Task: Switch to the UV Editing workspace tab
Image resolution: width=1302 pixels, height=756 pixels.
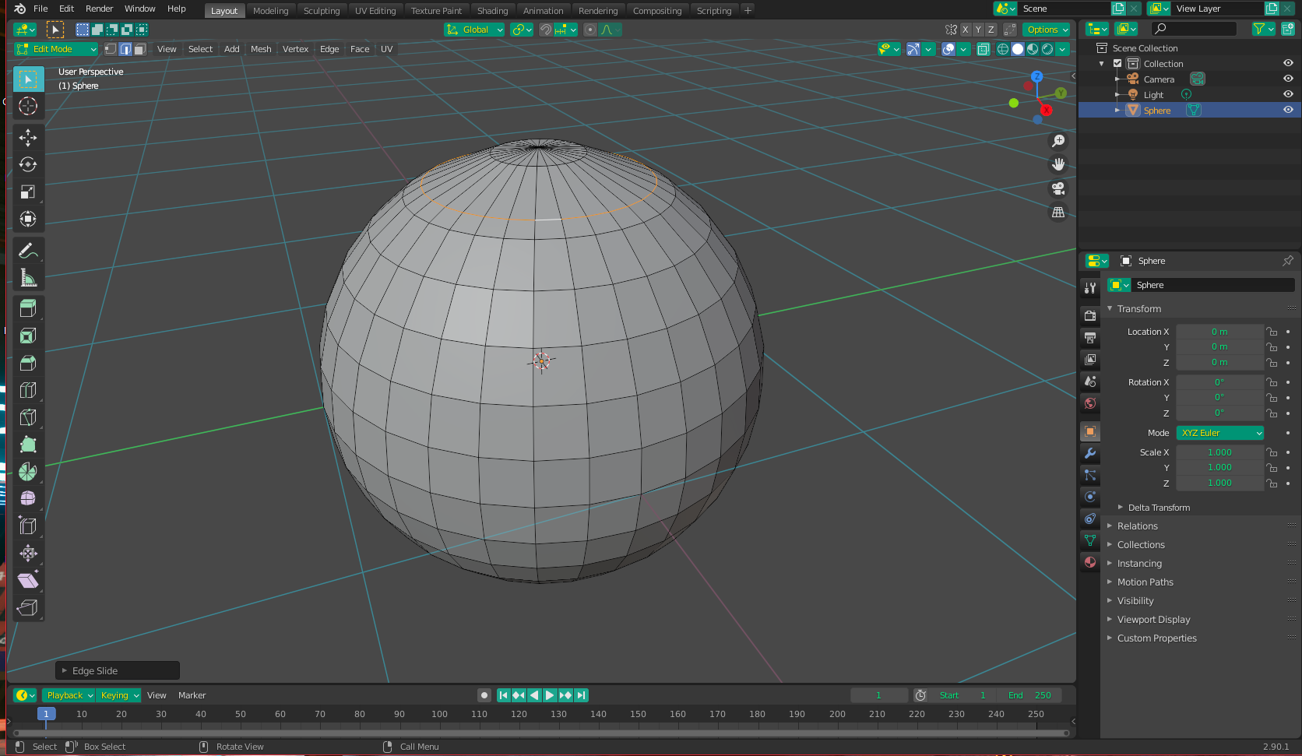Action: [x=375, y=11]
